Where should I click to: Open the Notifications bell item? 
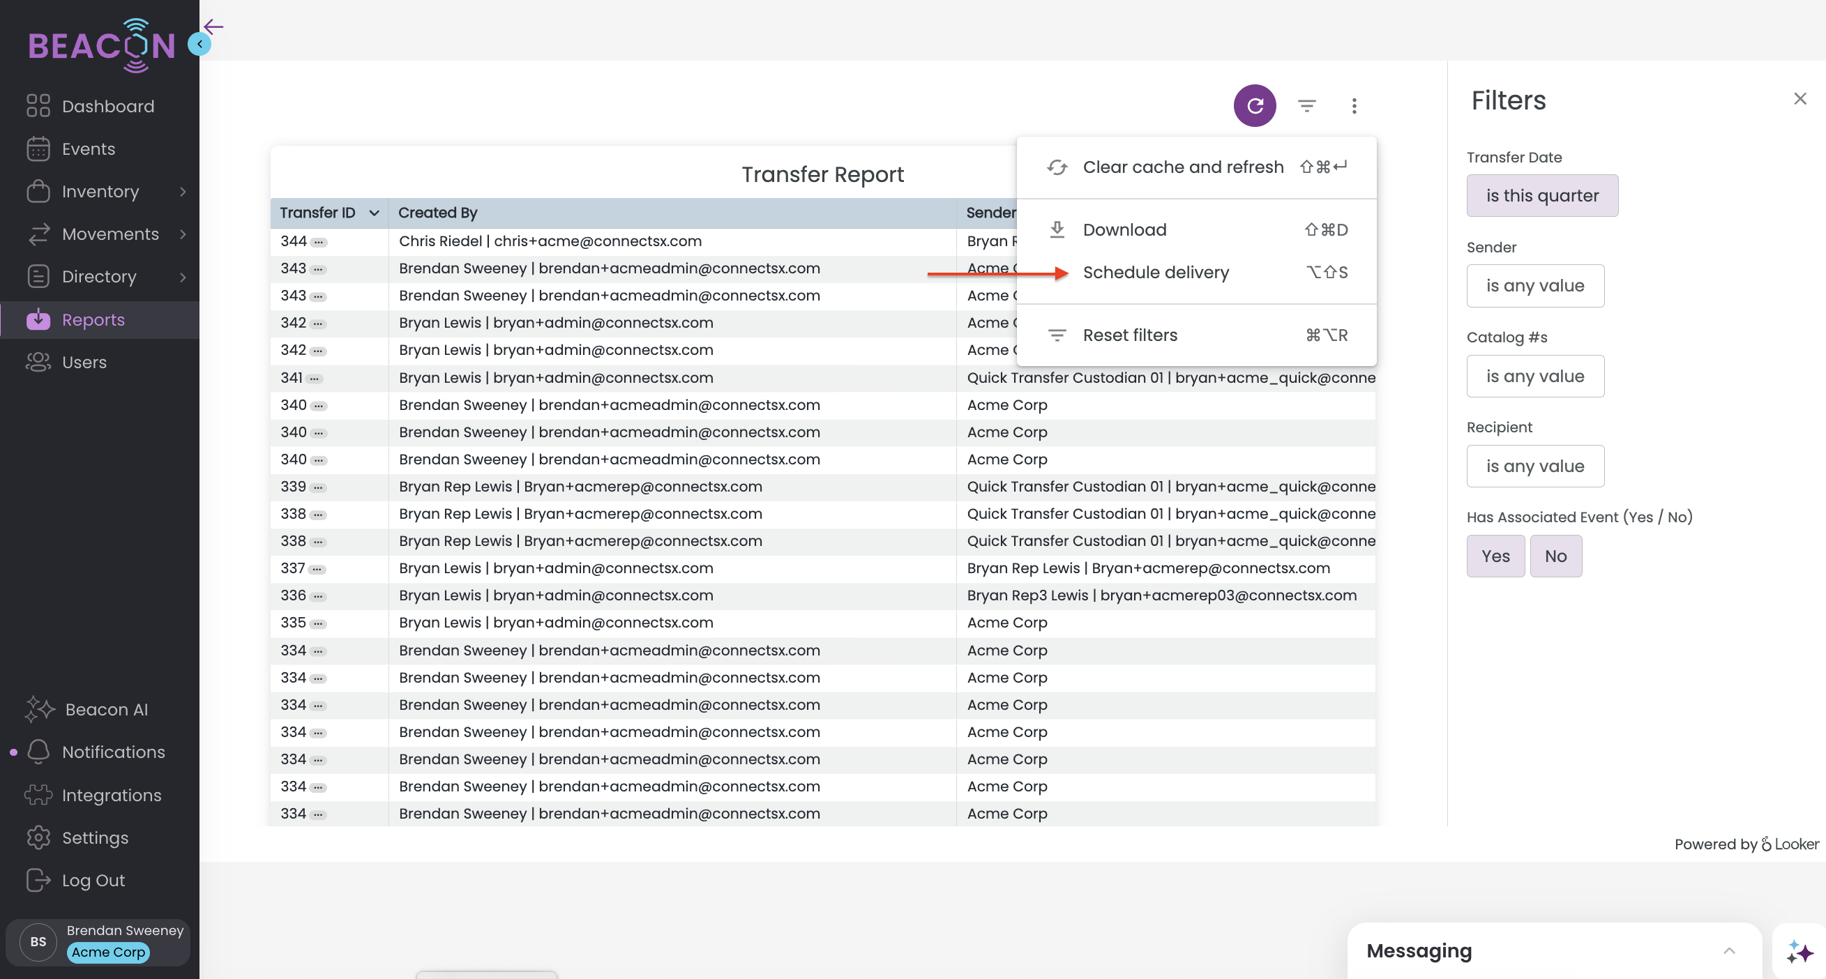[x=113, y=752]
